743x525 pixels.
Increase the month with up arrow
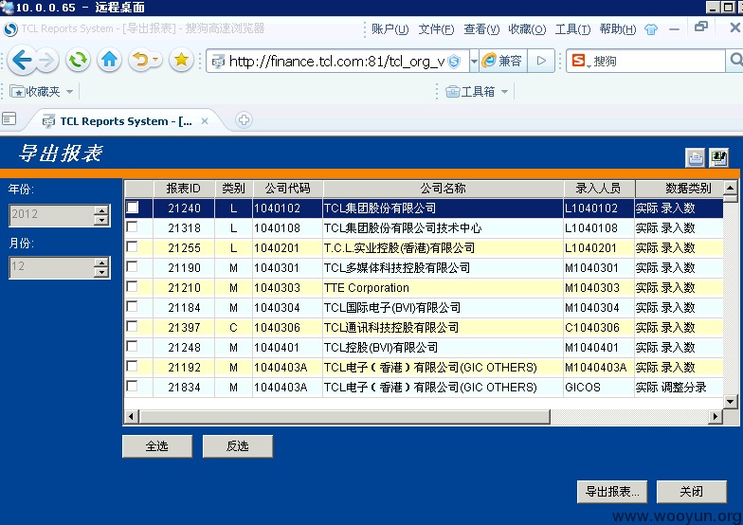100,262
